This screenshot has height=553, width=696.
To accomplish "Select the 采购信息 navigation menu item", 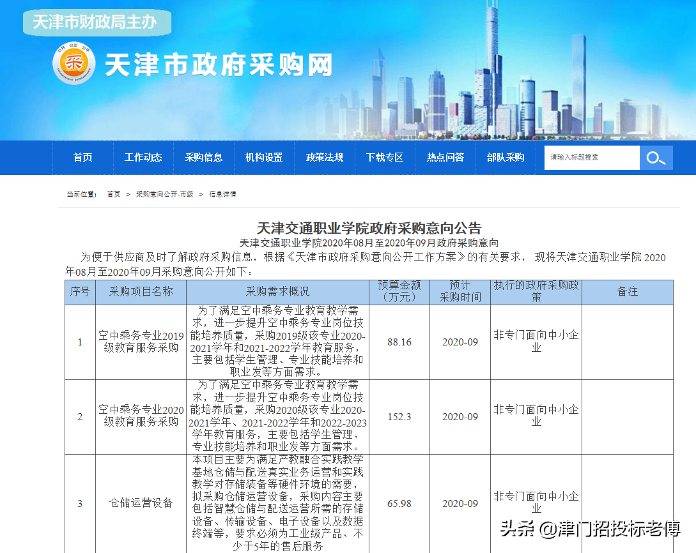I will tap(204, 158).
